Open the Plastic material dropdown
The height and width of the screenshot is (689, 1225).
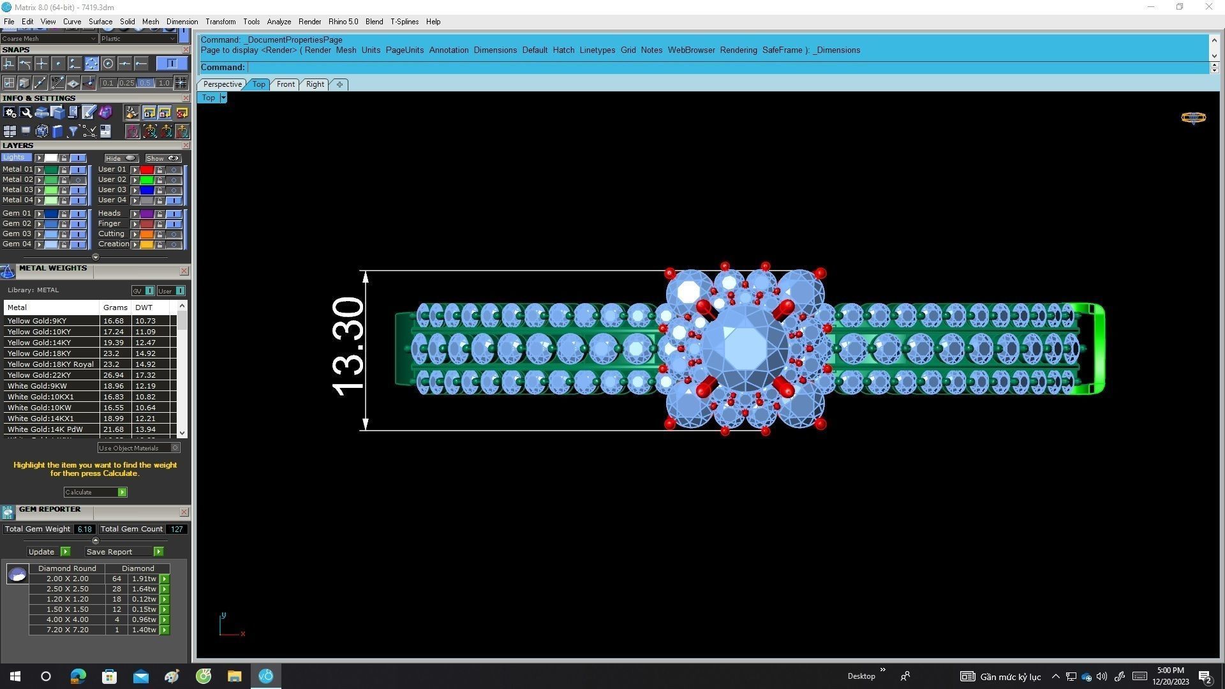(172, 39)
